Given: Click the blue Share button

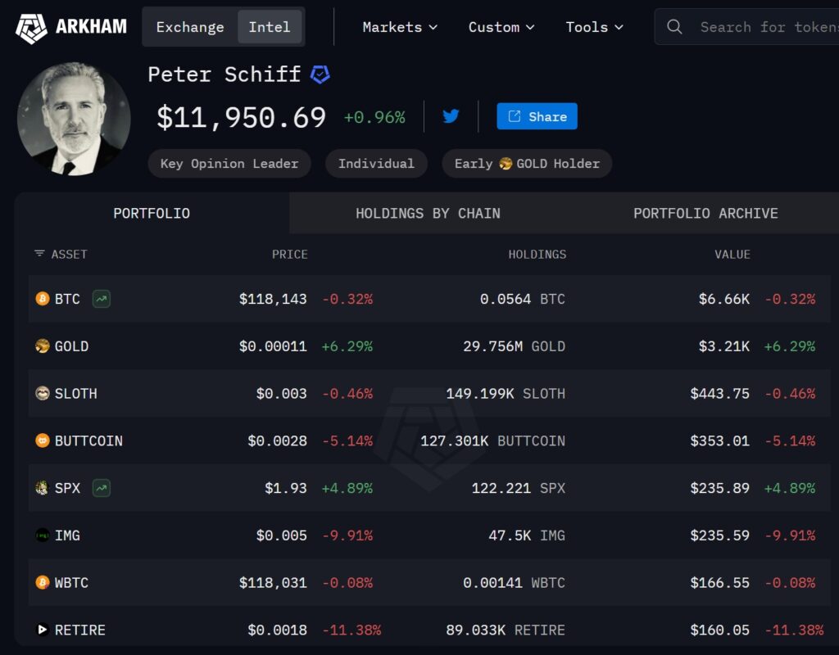Looking at the screenshot, I should [537, 116].
